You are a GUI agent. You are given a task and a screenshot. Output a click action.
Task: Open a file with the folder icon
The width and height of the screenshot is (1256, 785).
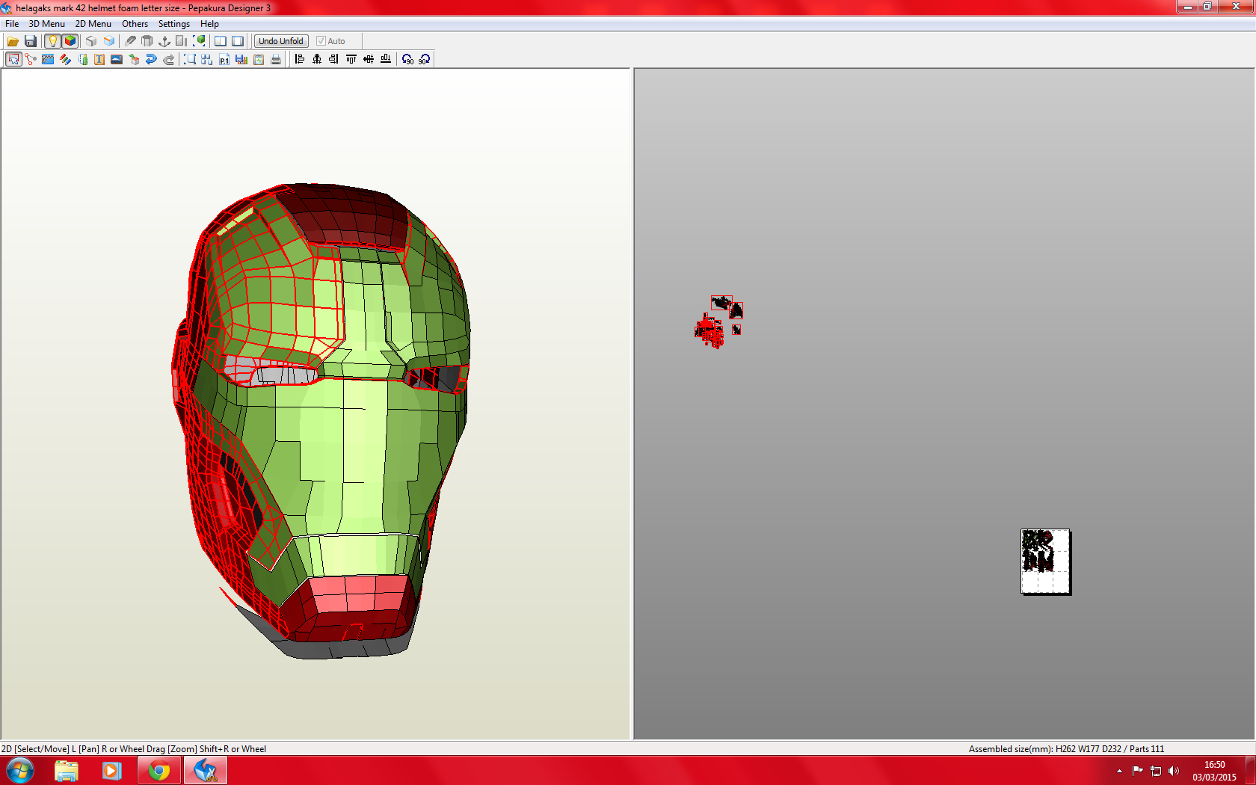point(13,41)
